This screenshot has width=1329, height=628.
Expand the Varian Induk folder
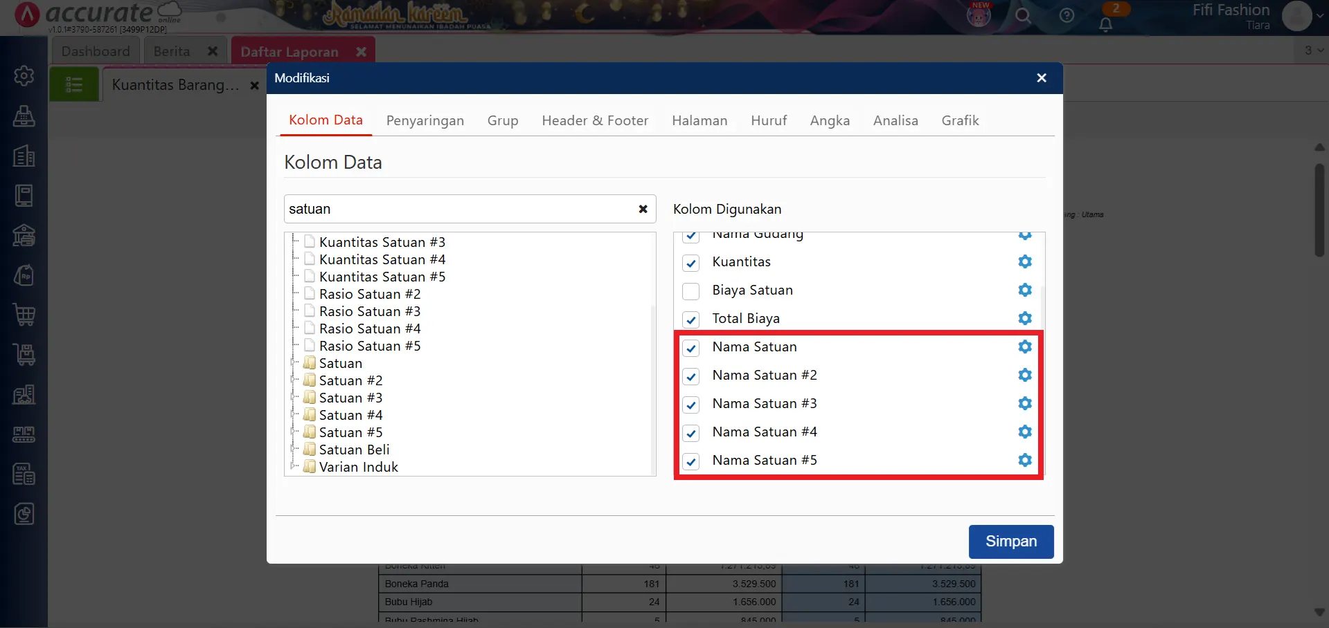coord(294,467)
